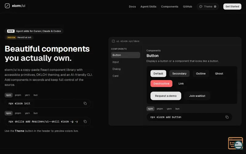Select npm tab above npx elorm add button
246x154 pixels.
[150, 109]
